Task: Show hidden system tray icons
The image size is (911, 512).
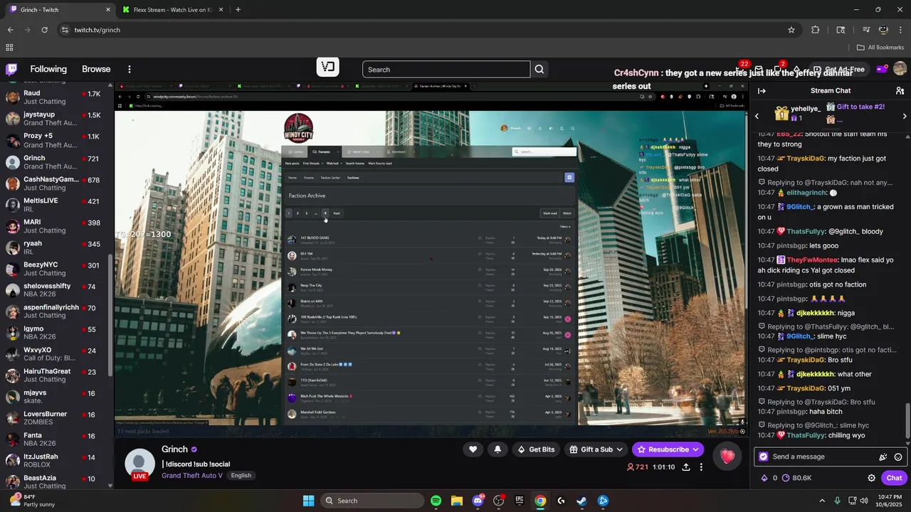Action: (822, 501)
